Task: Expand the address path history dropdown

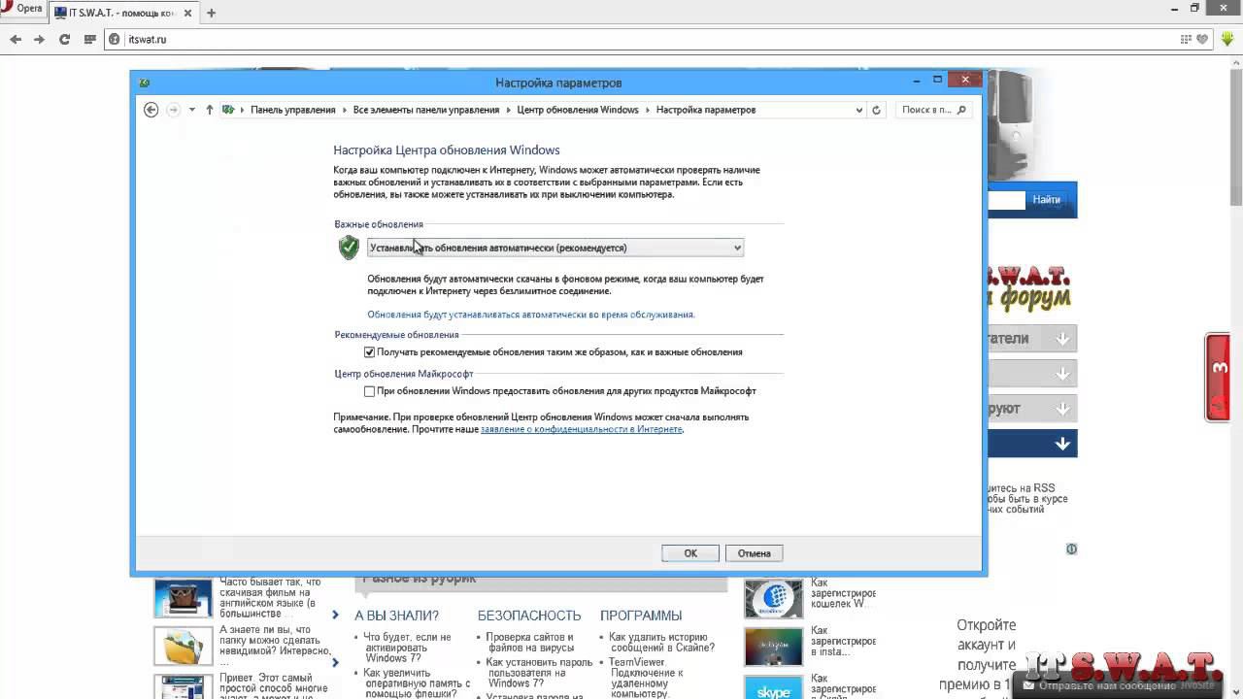Action: 858,110
